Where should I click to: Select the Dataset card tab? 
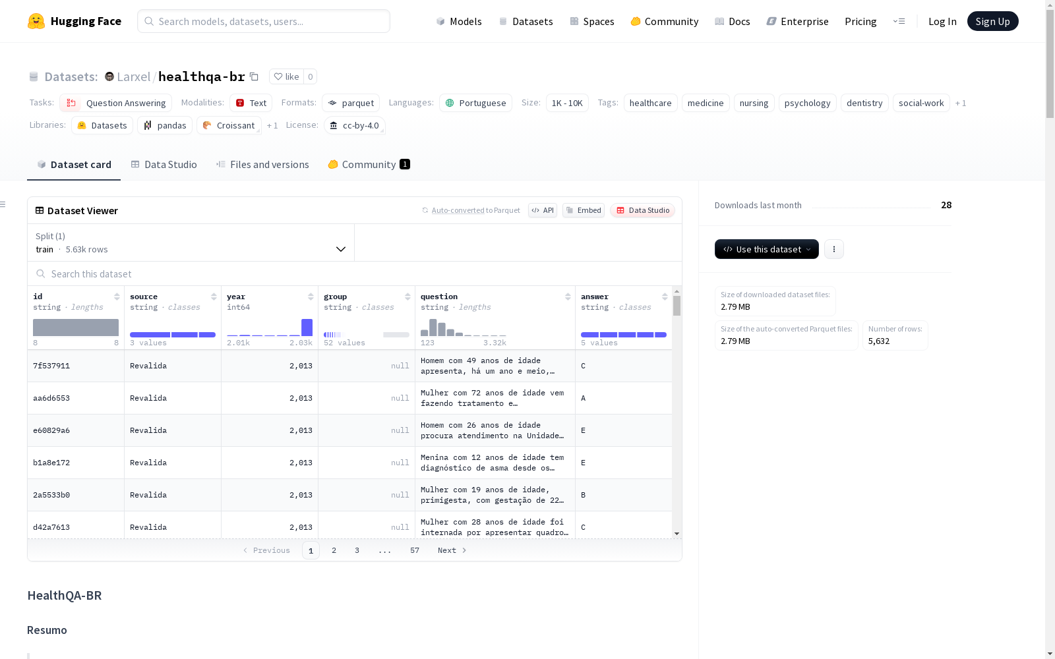click(74, 164)
